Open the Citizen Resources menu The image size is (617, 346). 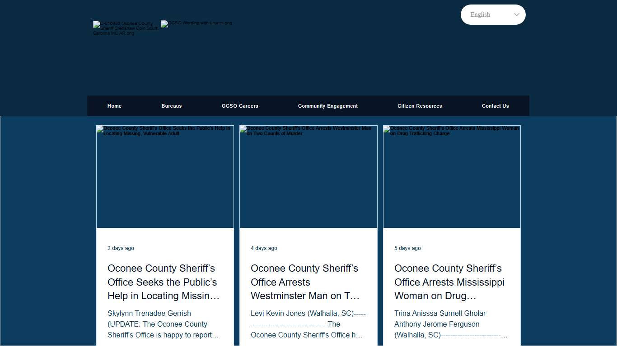[420, 106]
